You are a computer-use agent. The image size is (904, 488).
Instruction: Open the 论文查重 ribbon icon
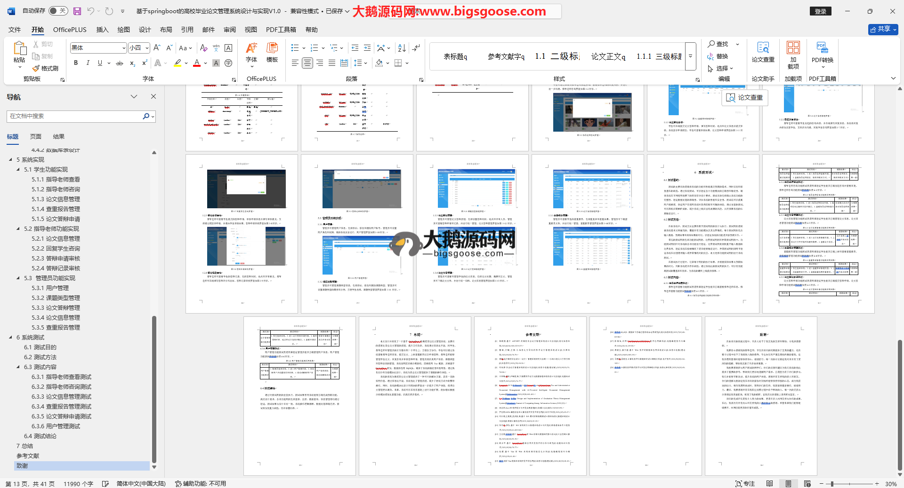click(x=763, y=52)
